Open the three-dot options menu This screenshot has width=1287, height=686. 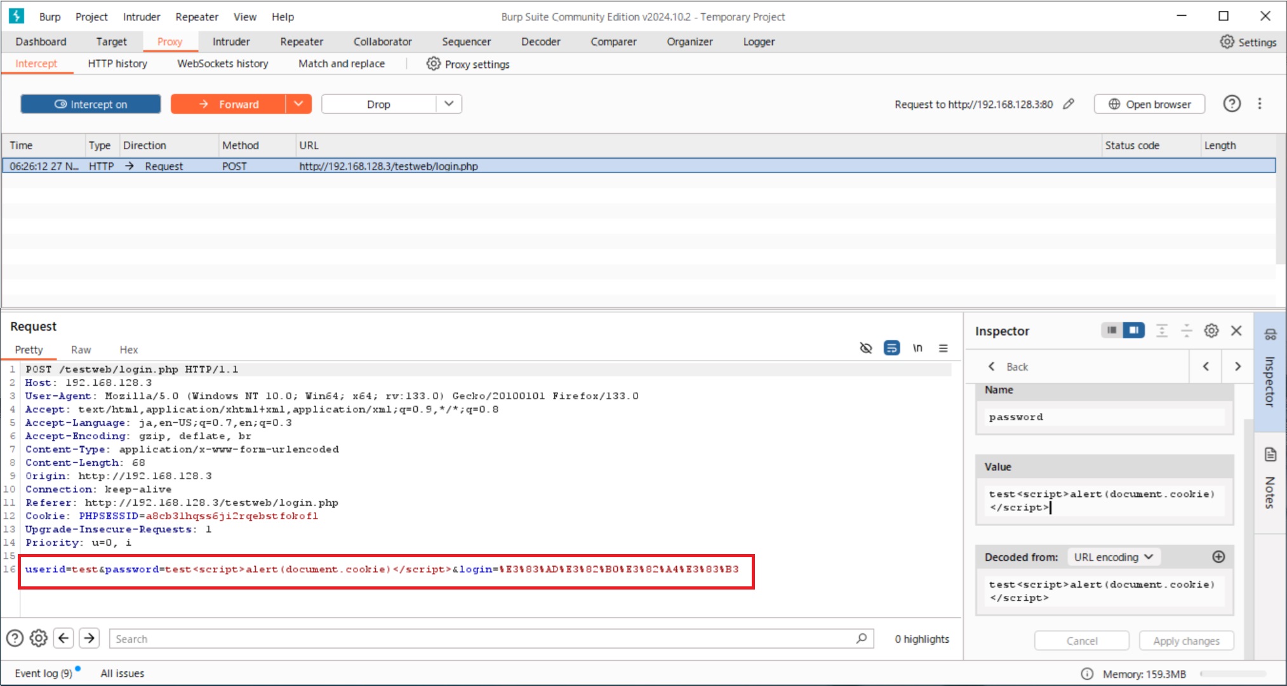point(1260,104)
